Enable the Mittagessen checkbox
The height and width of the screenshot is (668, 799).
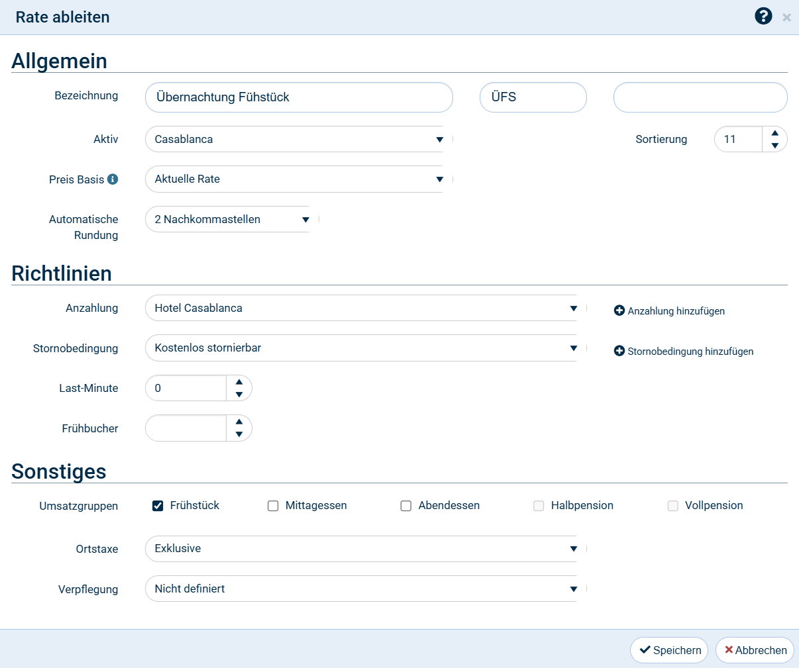(x=273, y=506)
